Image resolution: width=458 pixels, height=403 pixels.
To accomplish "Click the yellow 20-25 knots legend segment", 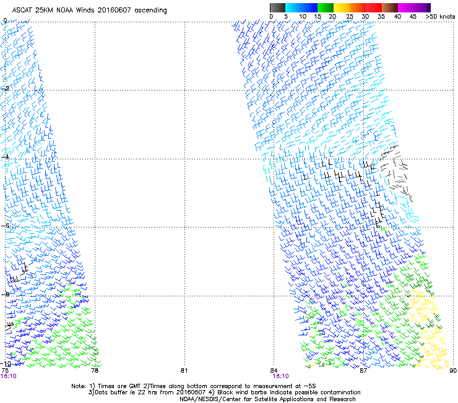I will tap(342, 7).
